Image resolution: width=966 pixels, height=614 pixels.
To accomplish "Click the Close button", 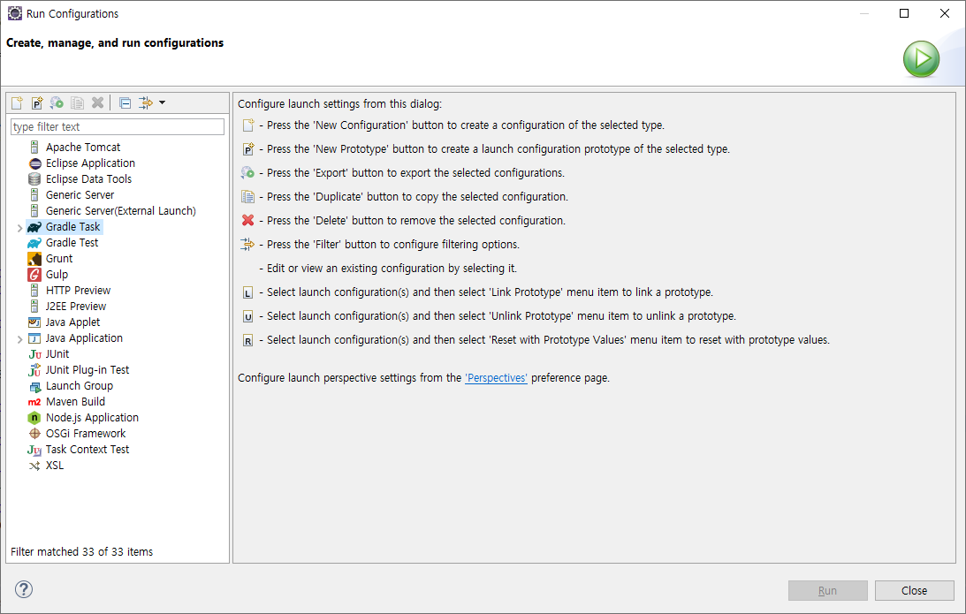I will click(914, 591).
